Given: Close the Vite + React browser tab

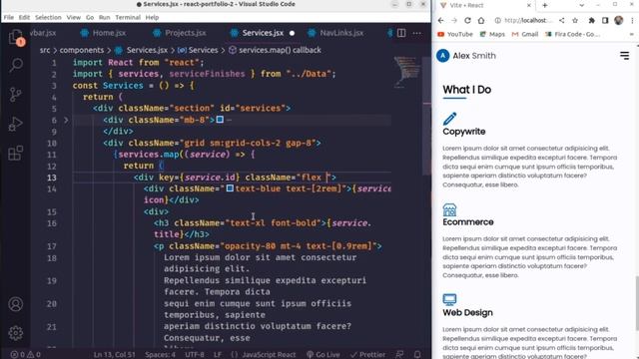Looking at the screenshot, I should coord(529,5).
